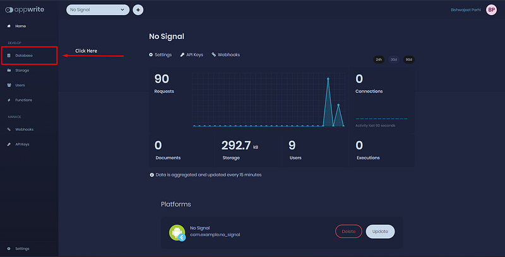505x257 pixels.
Task: Click the Storage folder icon
Action: coord(9,71)
